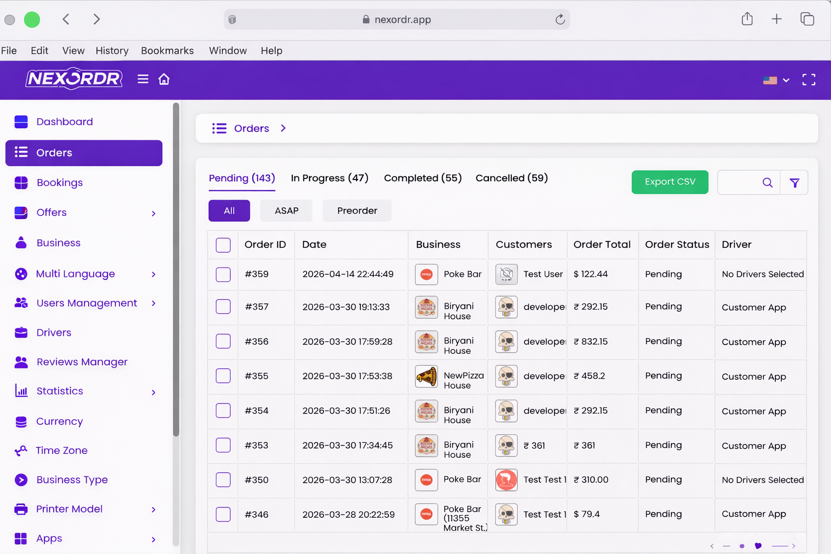Go forward with browser forward arrow

pyautogui.click(x=96, y=19)
